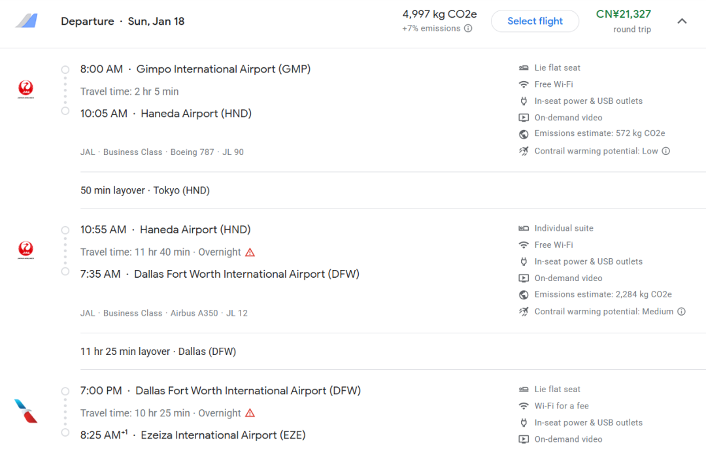Screen dimensions: 706x451
Task: Click the 11 hr 25 min layover Dallas (DFW) row
Action: pyautogui.click(x=158, y=352)
